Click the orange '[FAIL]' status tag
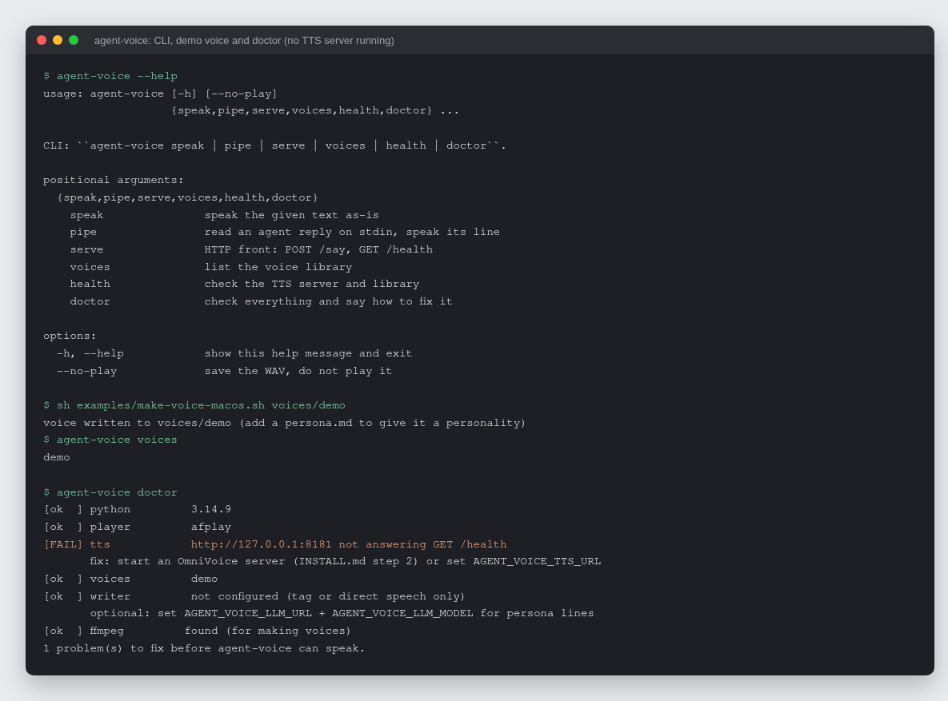This screenshot has height=701, width=948. click(x=63, y=544)
